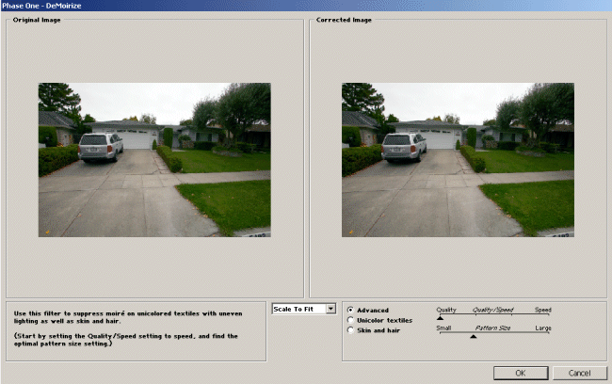Screen dimensions: 612x384
Task: Click the 'Original Image' group label
Action: click(37, 20)
